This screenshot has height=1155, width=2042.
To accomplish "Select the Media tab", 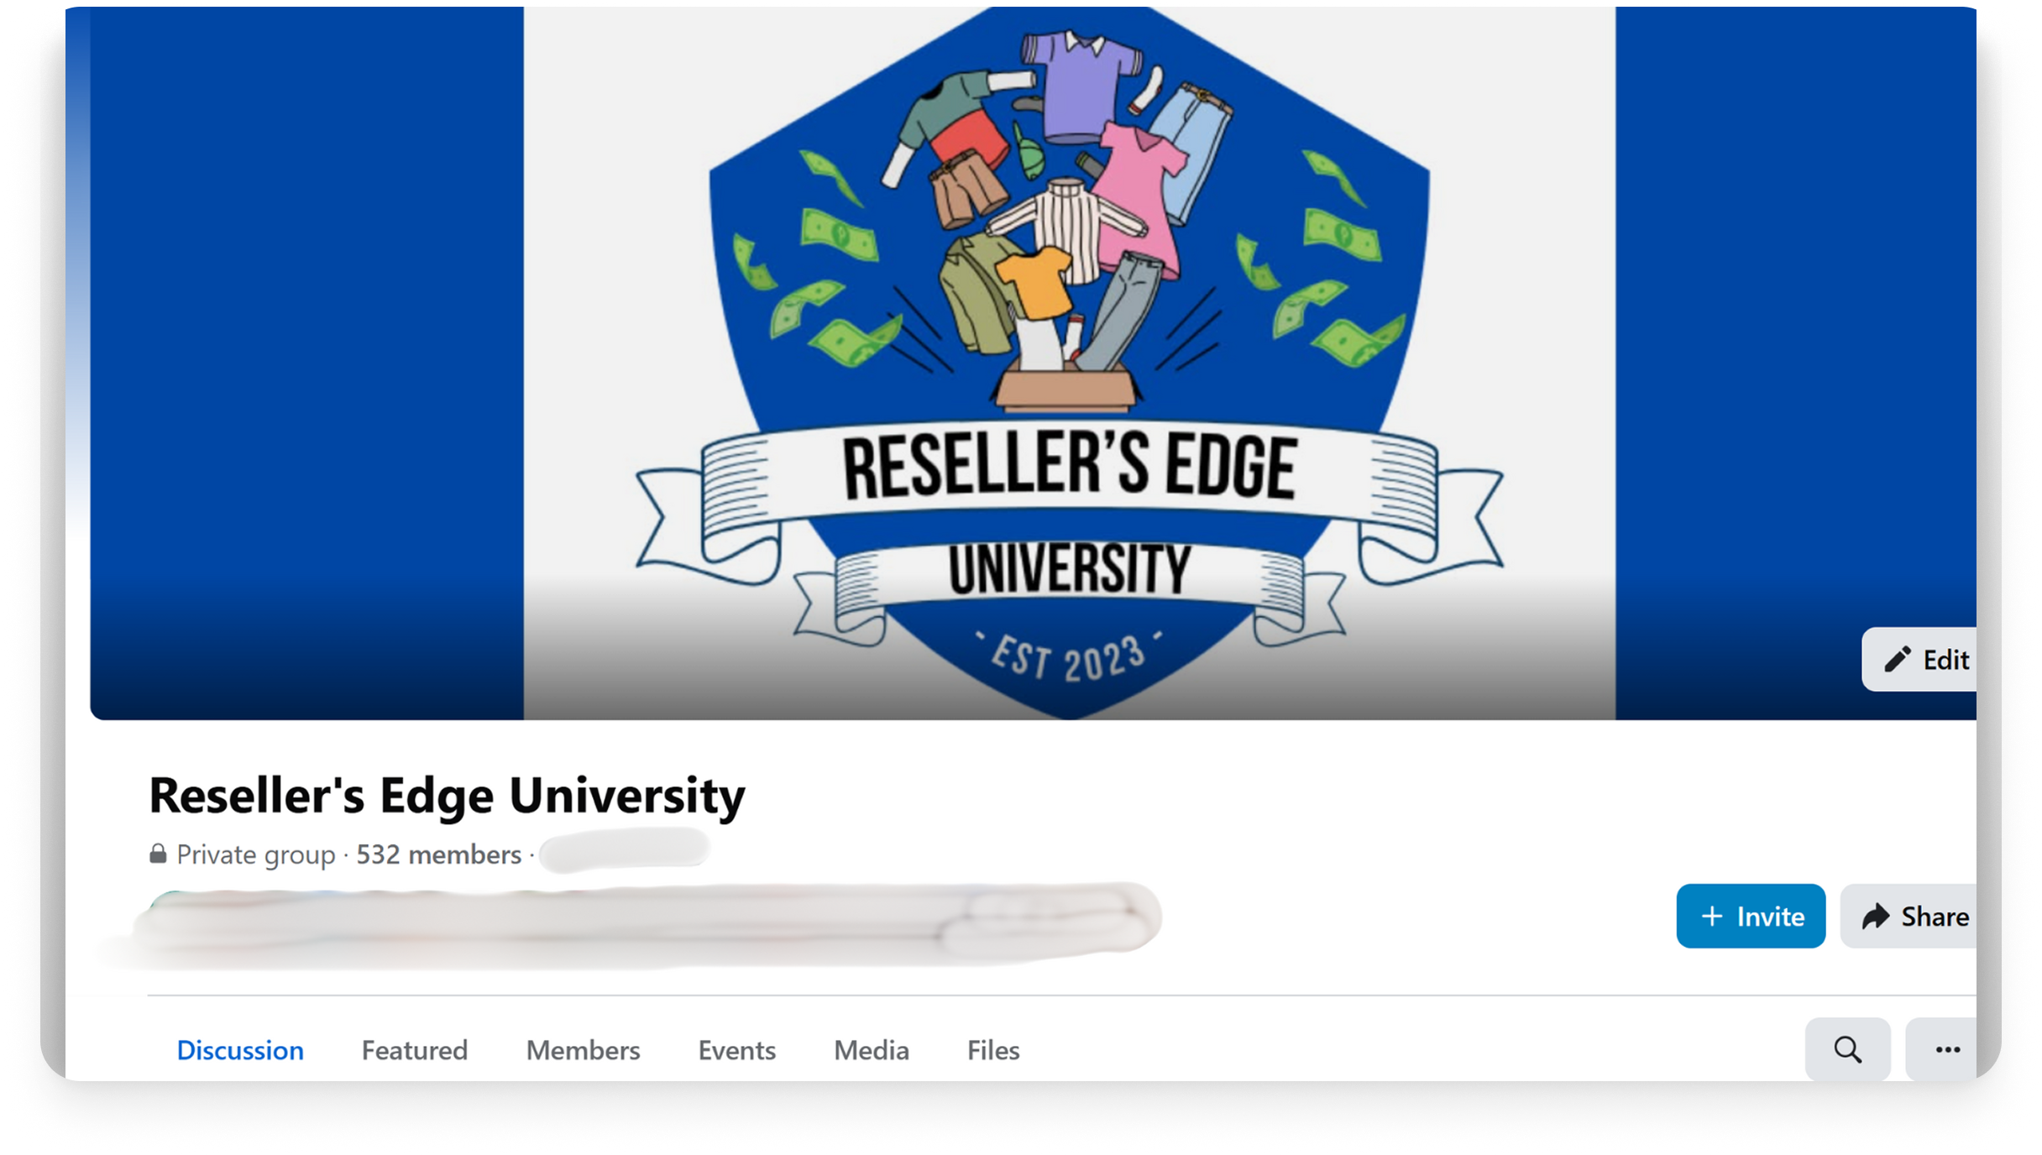I will pos(871,1050).
